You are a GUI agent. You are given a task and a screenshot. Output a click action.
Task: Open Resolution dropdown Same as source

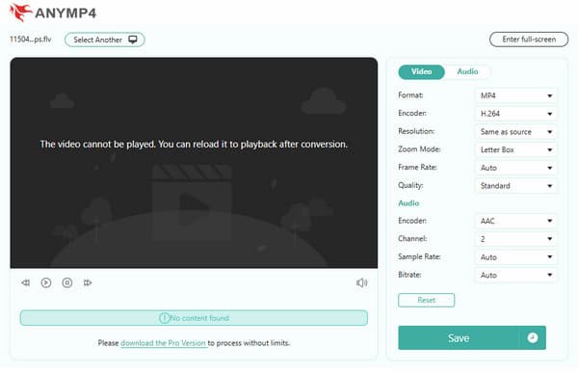(515, 132)
